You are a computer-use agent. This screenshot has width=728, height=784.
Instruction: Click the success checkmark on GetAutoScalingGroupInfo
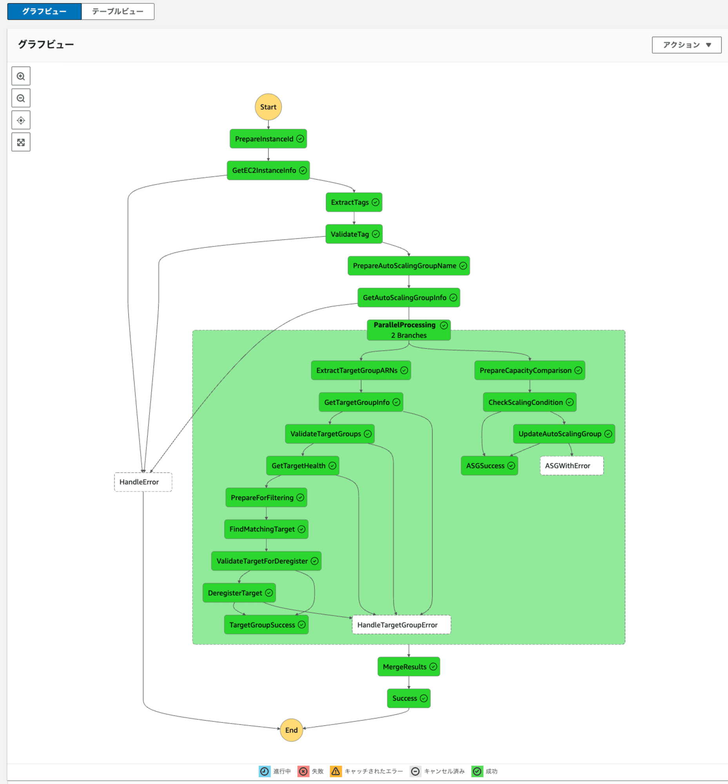pyautogui.click(x=454, y=298)
